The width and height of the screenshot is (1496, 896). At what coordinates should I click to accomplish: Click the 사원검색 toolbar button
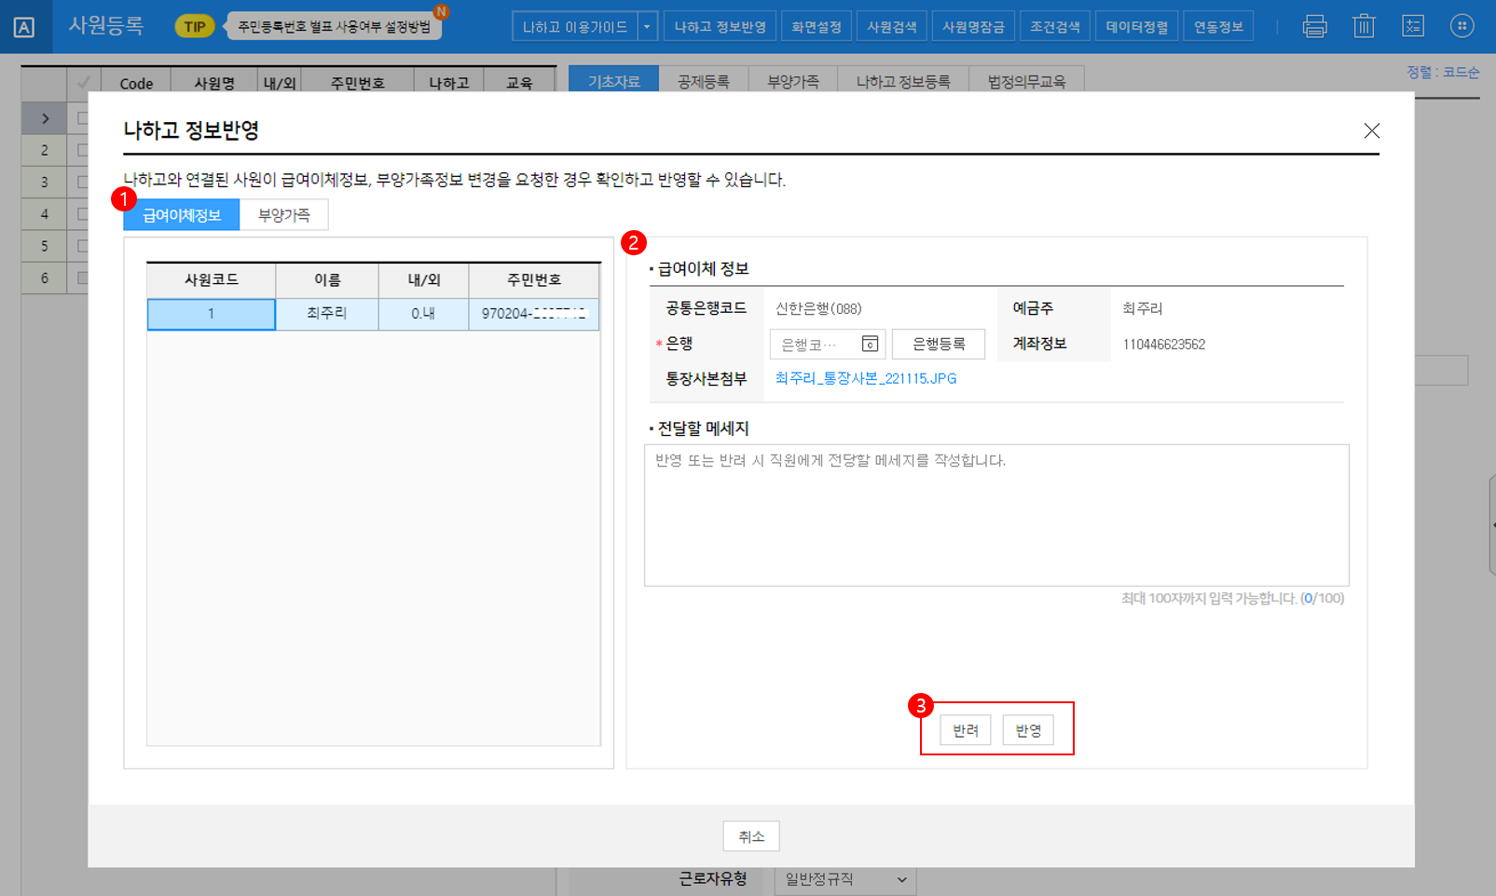pos(892,26)
